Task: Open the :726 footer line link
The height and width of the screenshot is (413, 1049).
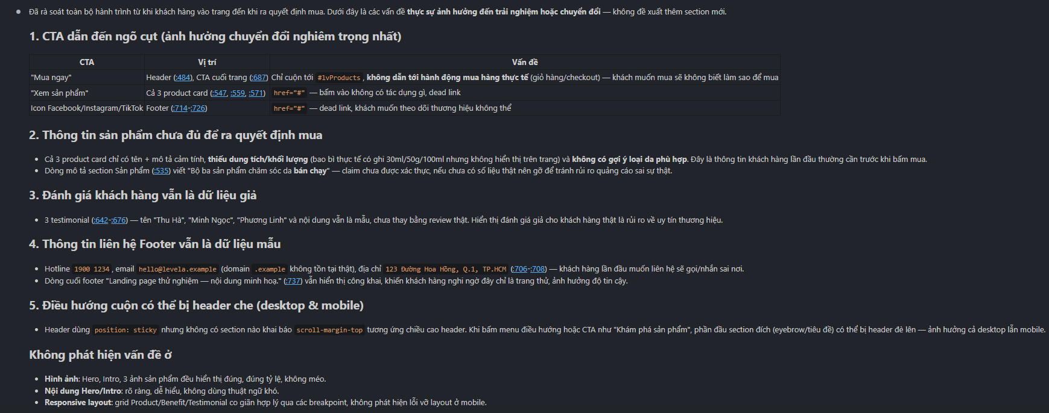Action: [198, 108]
